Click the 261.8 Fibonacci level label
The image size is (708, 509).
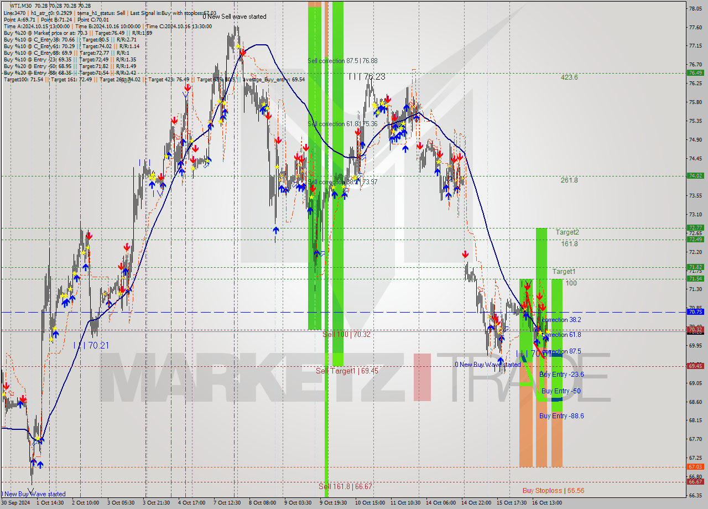click(x=569, y=180)
